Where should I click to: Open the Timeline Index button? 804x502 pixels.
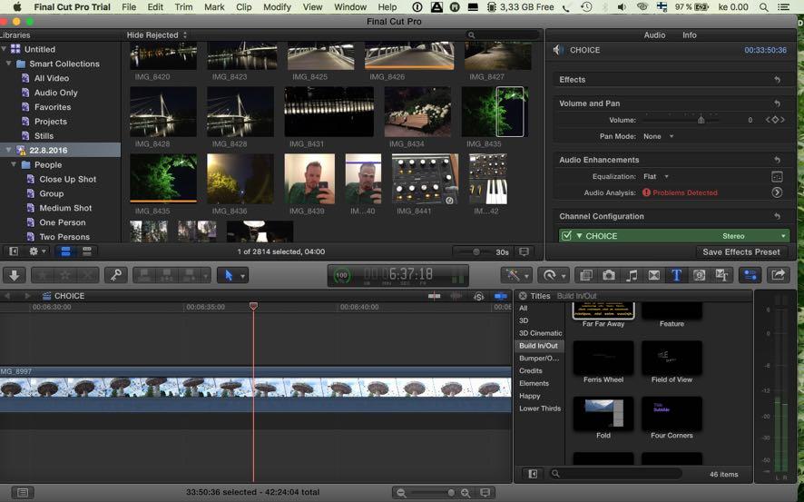click(23, 493)
